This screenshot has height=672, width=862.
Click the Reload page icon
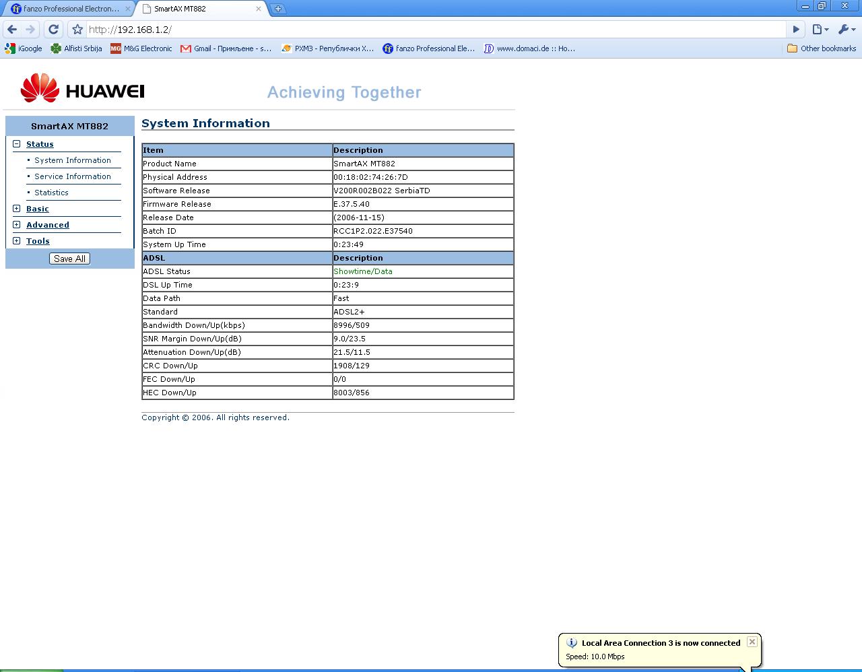54,30
